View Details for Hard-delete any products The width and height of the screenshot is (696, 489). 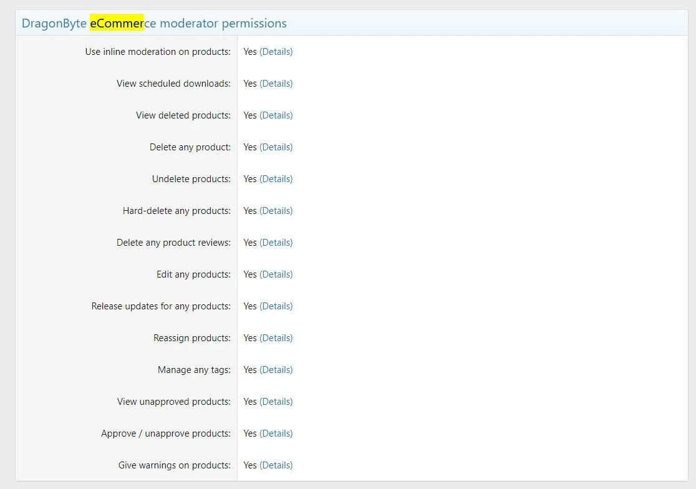tap(276, 211)
